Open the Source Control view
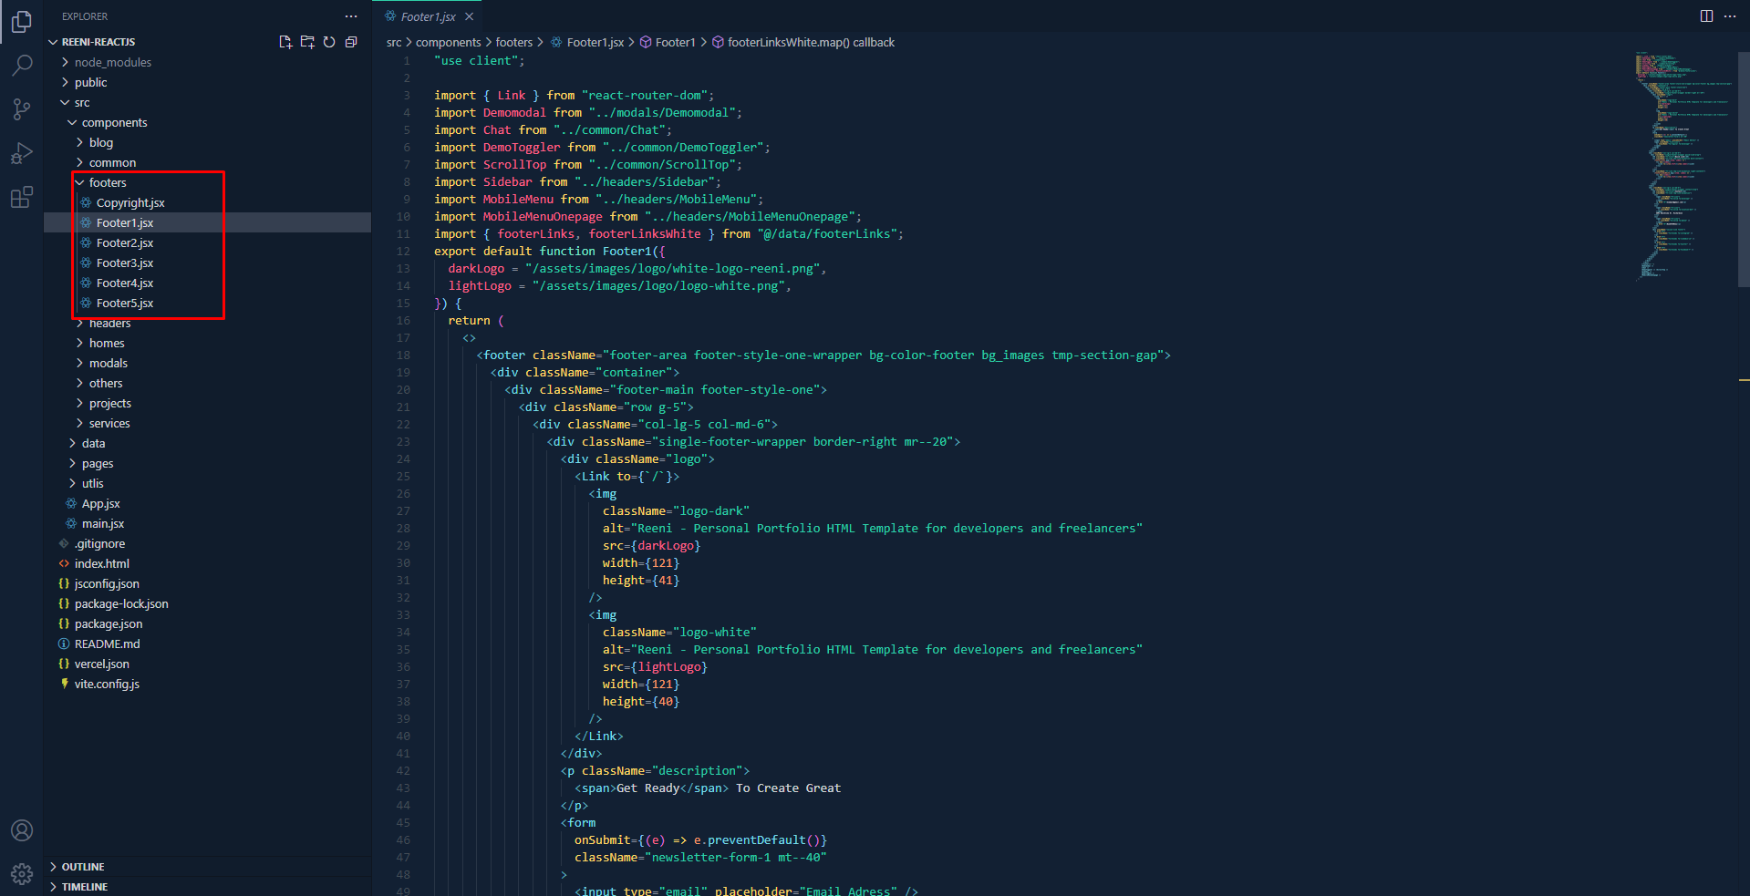 pyautogui.click(x=22, y=109)
